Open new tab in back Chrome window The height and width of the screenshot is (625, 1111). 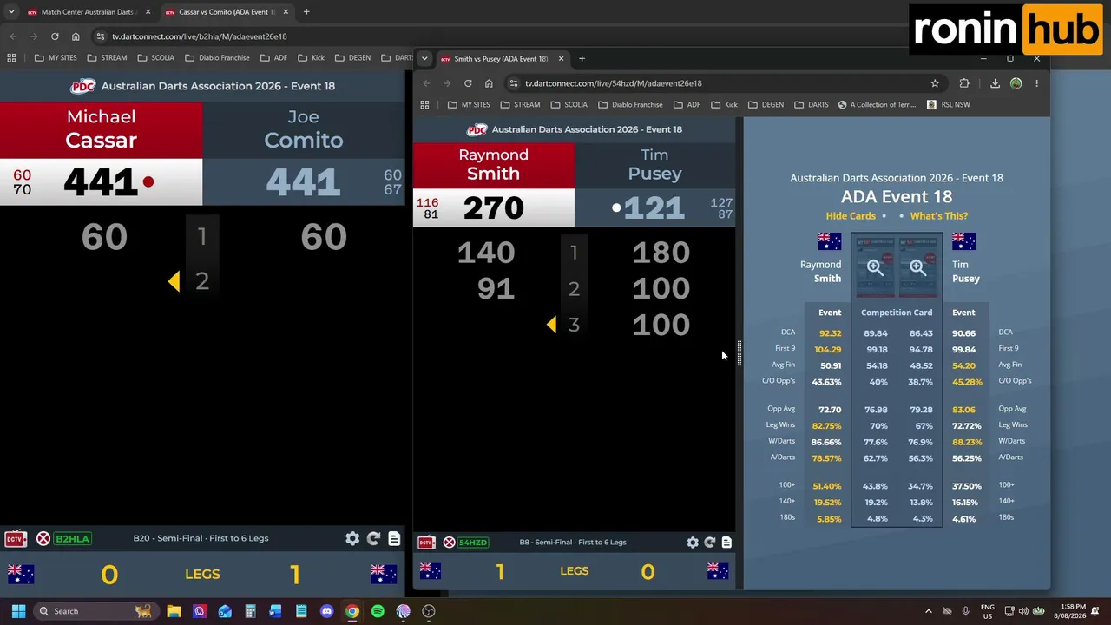tap(306, 12)
